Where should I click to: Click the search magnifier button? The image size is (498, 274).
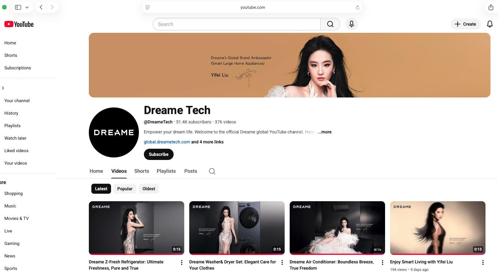[330, 24]
